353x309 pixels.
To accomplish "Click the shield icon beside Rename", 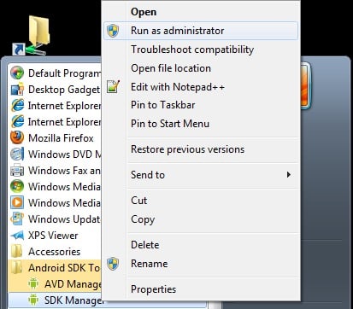I will [113, 264].
